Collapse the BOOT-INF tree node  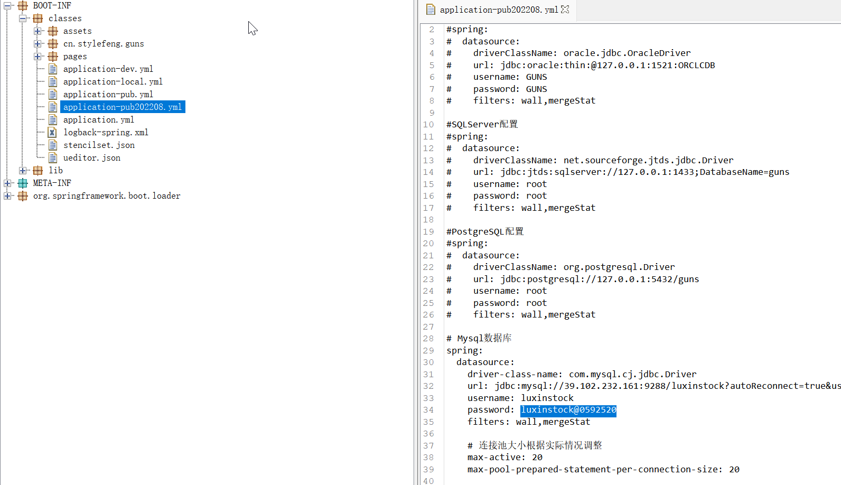click(7, 6)
